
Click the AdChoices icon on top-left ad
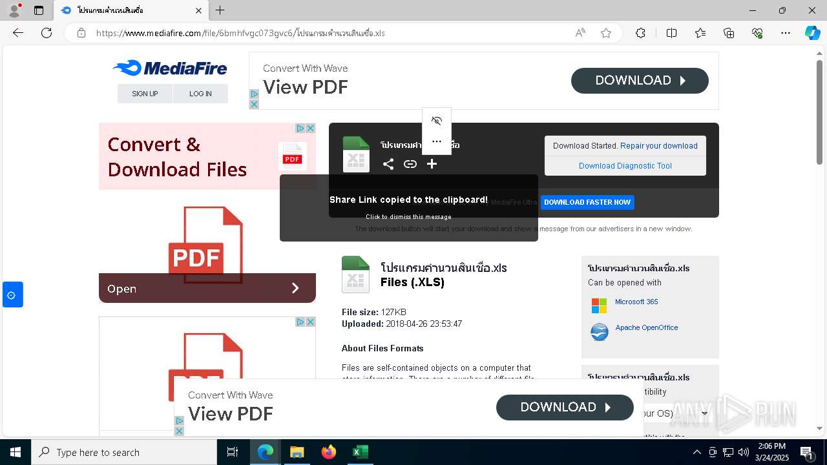[300, 128]
